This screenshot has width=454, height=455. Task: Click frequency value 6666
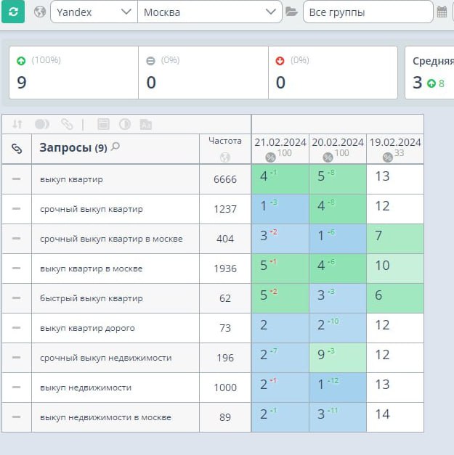(x=225, y=179)
